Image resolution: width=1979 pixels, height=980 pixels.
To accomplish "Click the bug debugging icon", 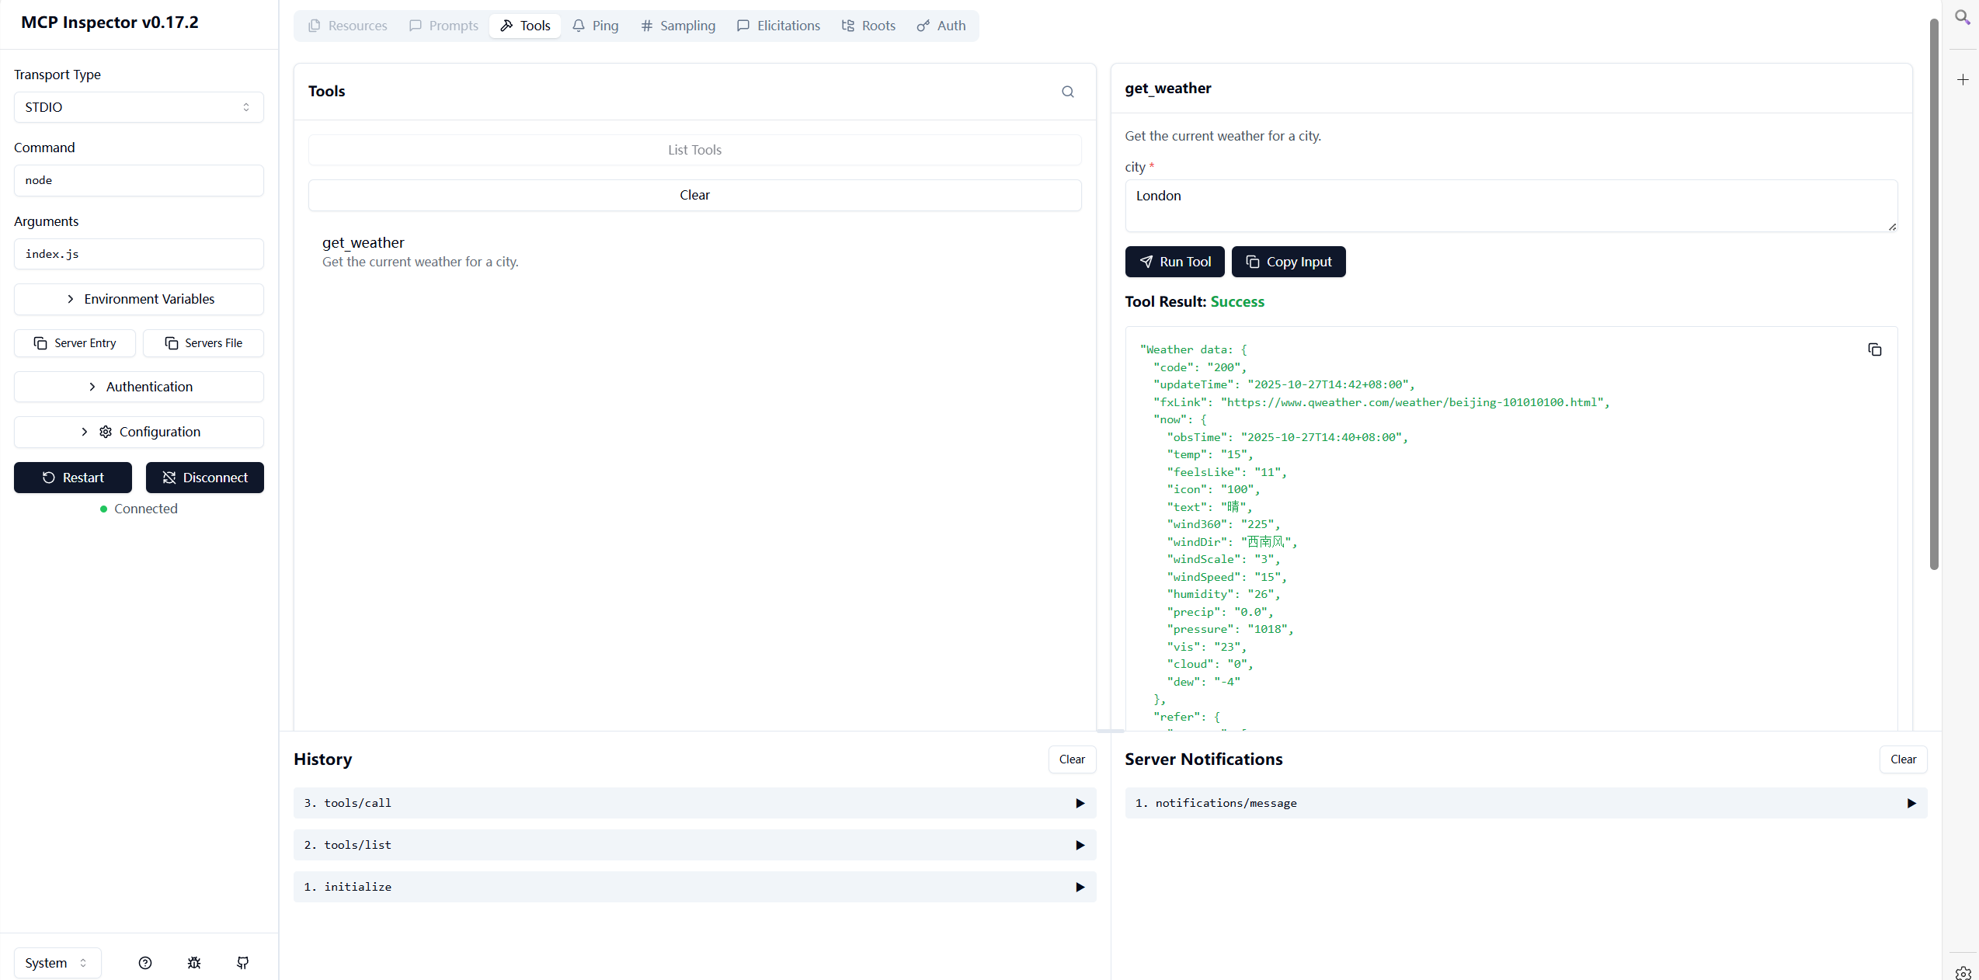I will coord(194,963).
